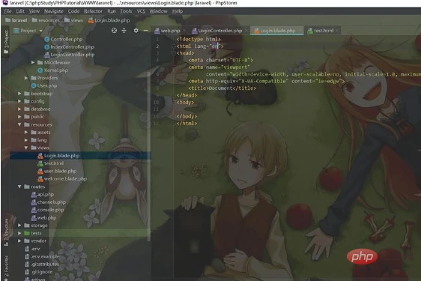
Task: Open the Window menu
Action: [x=158, y=11]
